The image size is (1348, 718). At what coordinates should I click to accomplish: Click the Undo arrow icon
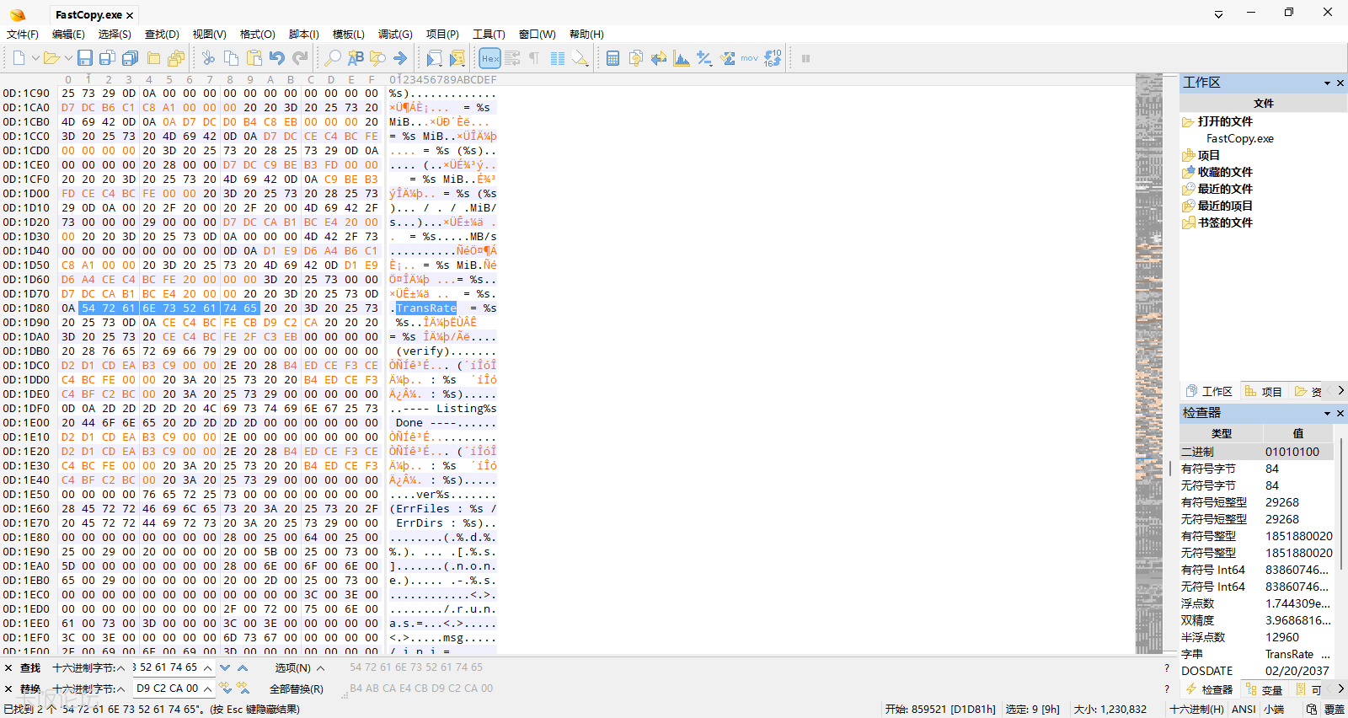[277, 58]
